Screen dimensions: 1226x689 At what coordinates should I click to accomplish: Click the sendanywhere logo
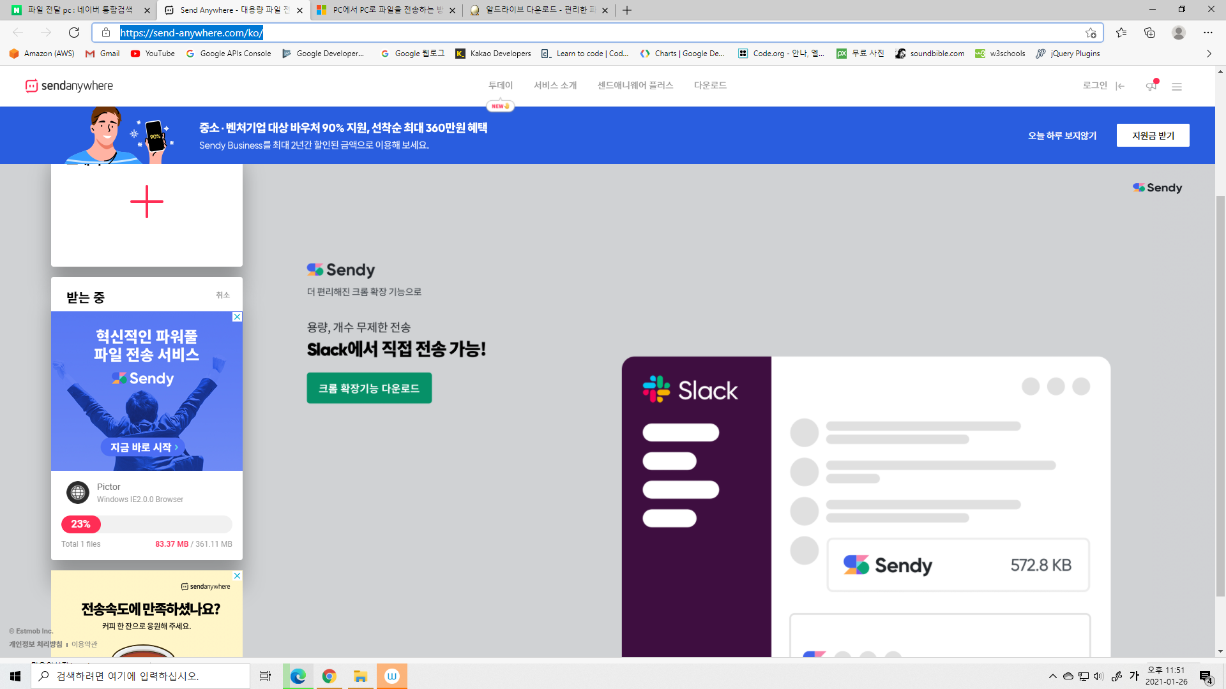69,85
